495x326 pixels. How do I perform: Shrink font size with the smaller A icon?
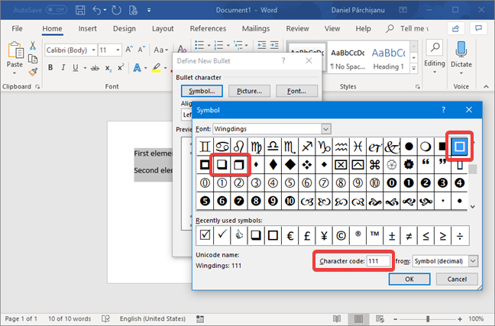pos(141,50)
